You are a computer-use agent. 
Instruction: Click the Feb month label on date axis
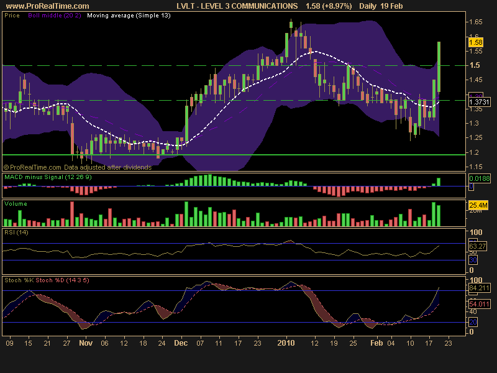coord(376,343)
